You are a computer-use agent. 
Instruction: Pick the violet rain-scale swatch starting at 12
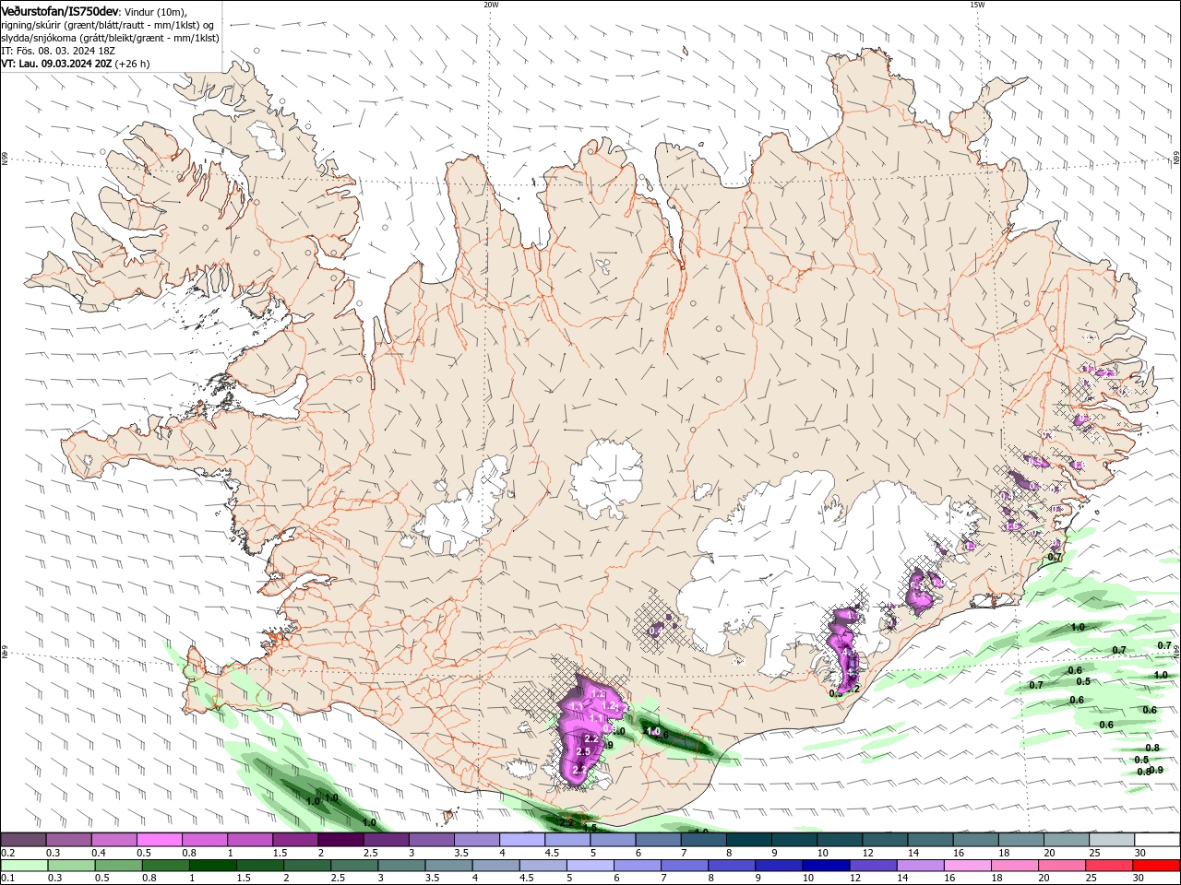874,866
